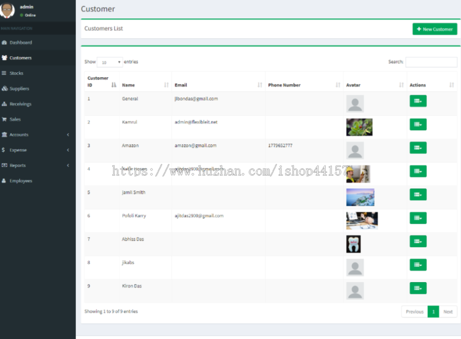Viewport: 461px width, 339px height.
Task: Click the Customers List heading
Action: coord(103,29)
